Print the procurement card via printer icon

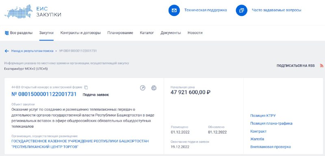[x=154, y=88]
